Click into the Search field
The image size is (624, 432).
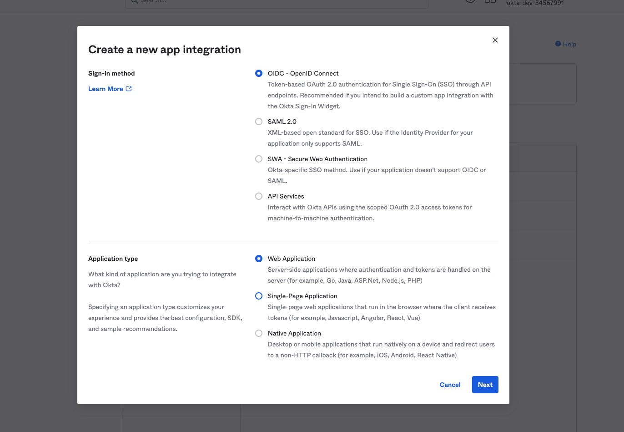coord(277,2)
